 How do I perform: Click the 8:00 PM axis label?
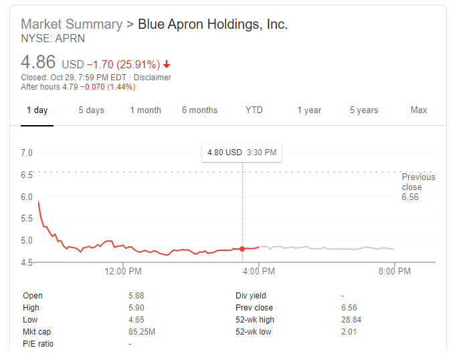click(394, 271)
